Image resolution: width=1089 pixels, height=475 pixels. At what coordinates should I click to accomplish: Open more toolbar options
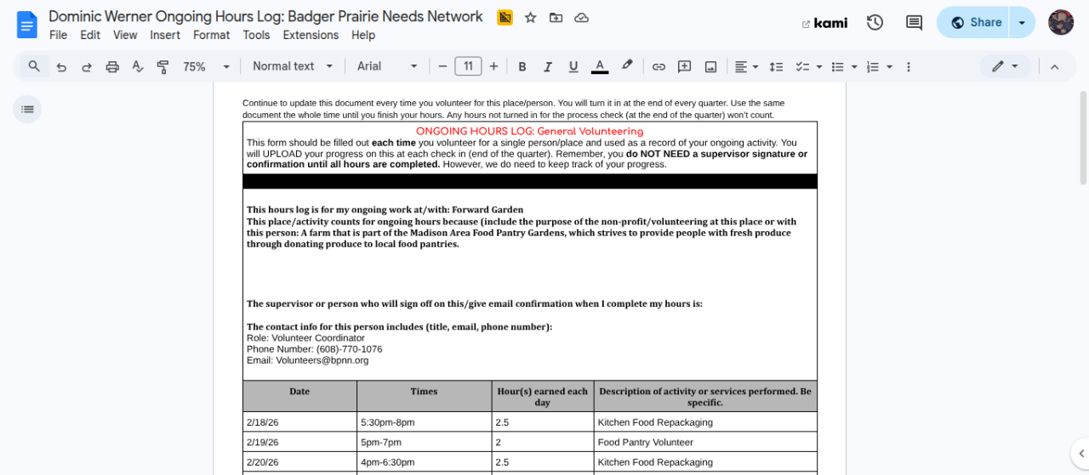pos(909,66)
